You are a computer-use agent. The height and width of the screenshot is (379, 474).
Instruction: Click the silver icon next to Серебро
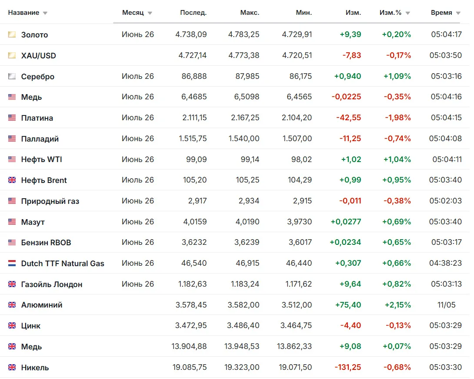[x=12, y=76]
